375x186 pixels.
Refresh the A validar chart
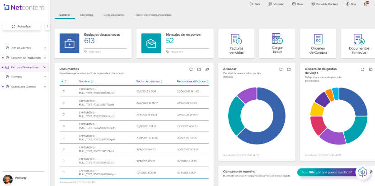281,69
